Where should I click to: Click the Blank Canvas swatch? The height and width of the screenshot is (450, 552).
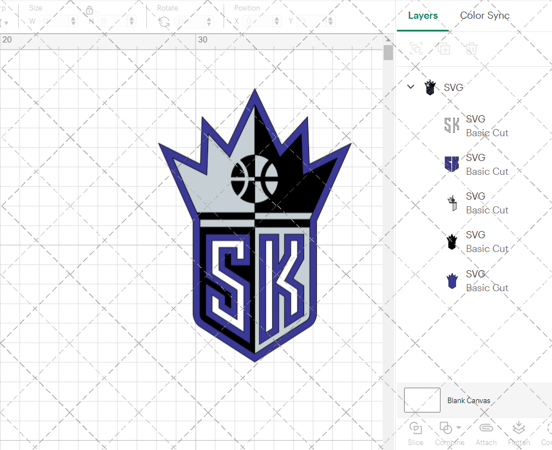[422, 400]
